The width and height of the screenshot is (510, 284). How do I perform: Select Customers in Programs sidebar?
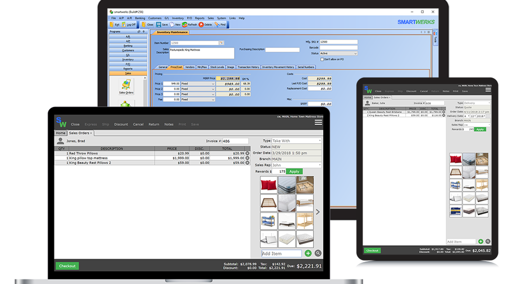point(128,50)
